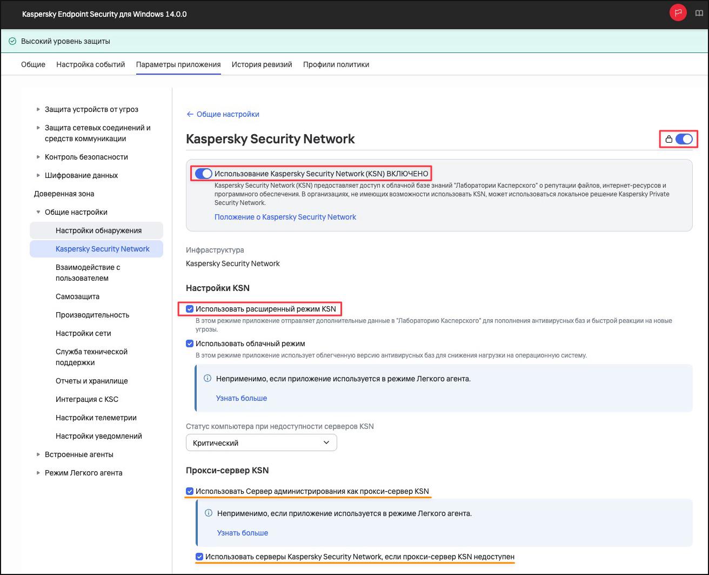Image resolution: width=709 pixels, height=575 pixels.
Task: Click the info icon above the dropdown
Action: point(207,379)
